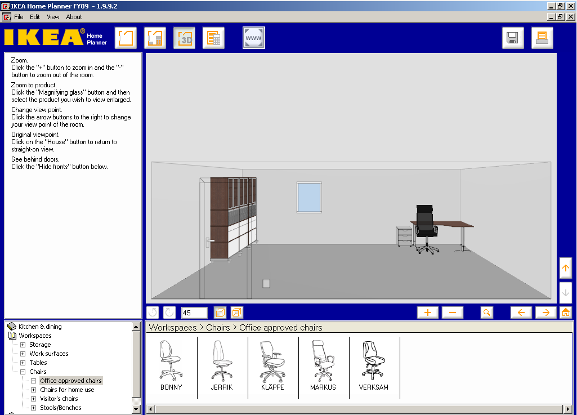Select the drawer unit beside the desk

[x=404, y=236]
